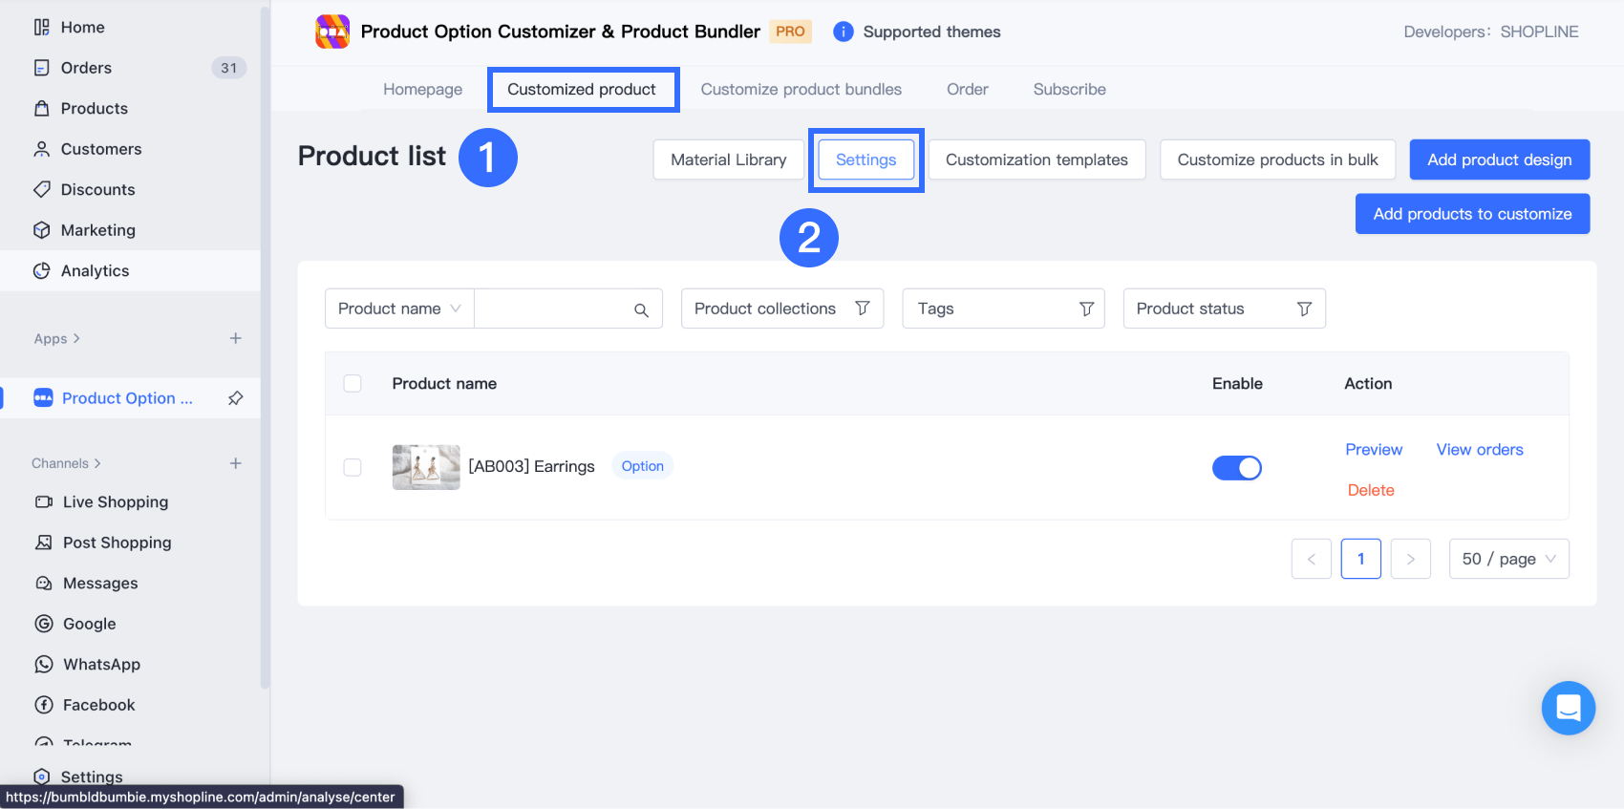This screenshot has width=1624, height=809.
Task: Check the select-all products checkbox
Action: coord(353,383)
